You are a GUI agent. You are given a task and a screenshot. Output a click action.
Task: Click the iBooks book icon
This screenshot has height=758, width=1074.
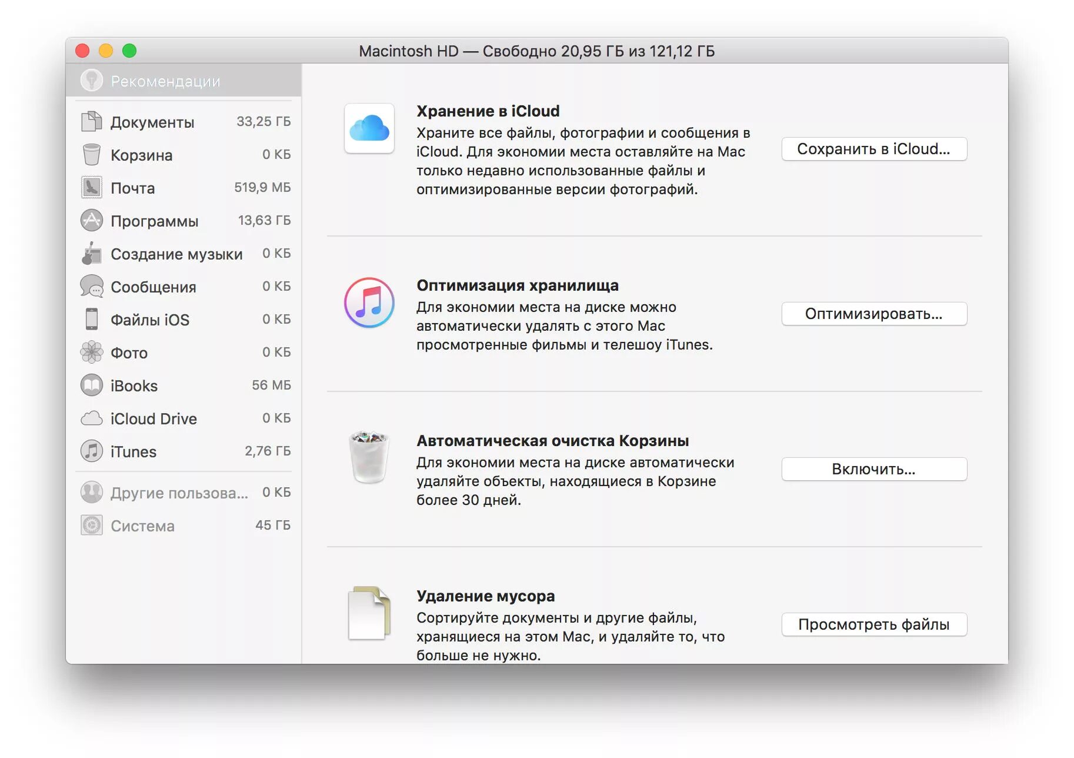(x=91, y=385)
